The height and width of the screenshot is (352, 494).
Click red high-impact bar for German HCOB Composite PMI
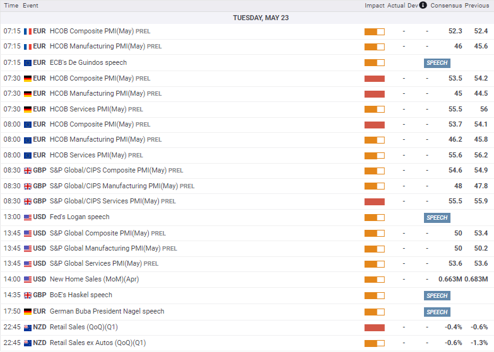[375, 79]
